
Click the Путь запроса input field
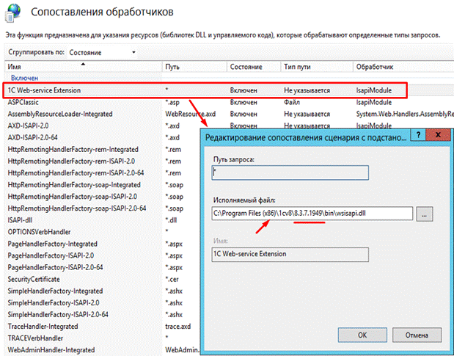coord(290,173)
